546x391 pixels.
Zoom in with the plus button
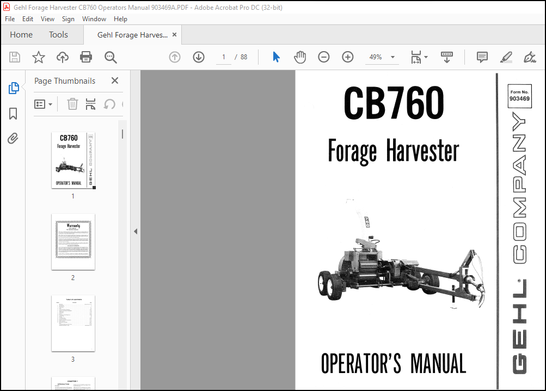point(347,57)
